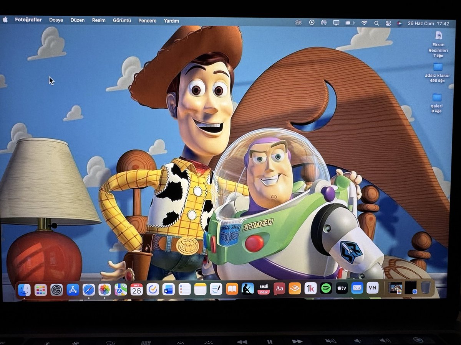Select the adsız klasör desktop folder
Screen dimensions: 461x345
tap(437, 72)
